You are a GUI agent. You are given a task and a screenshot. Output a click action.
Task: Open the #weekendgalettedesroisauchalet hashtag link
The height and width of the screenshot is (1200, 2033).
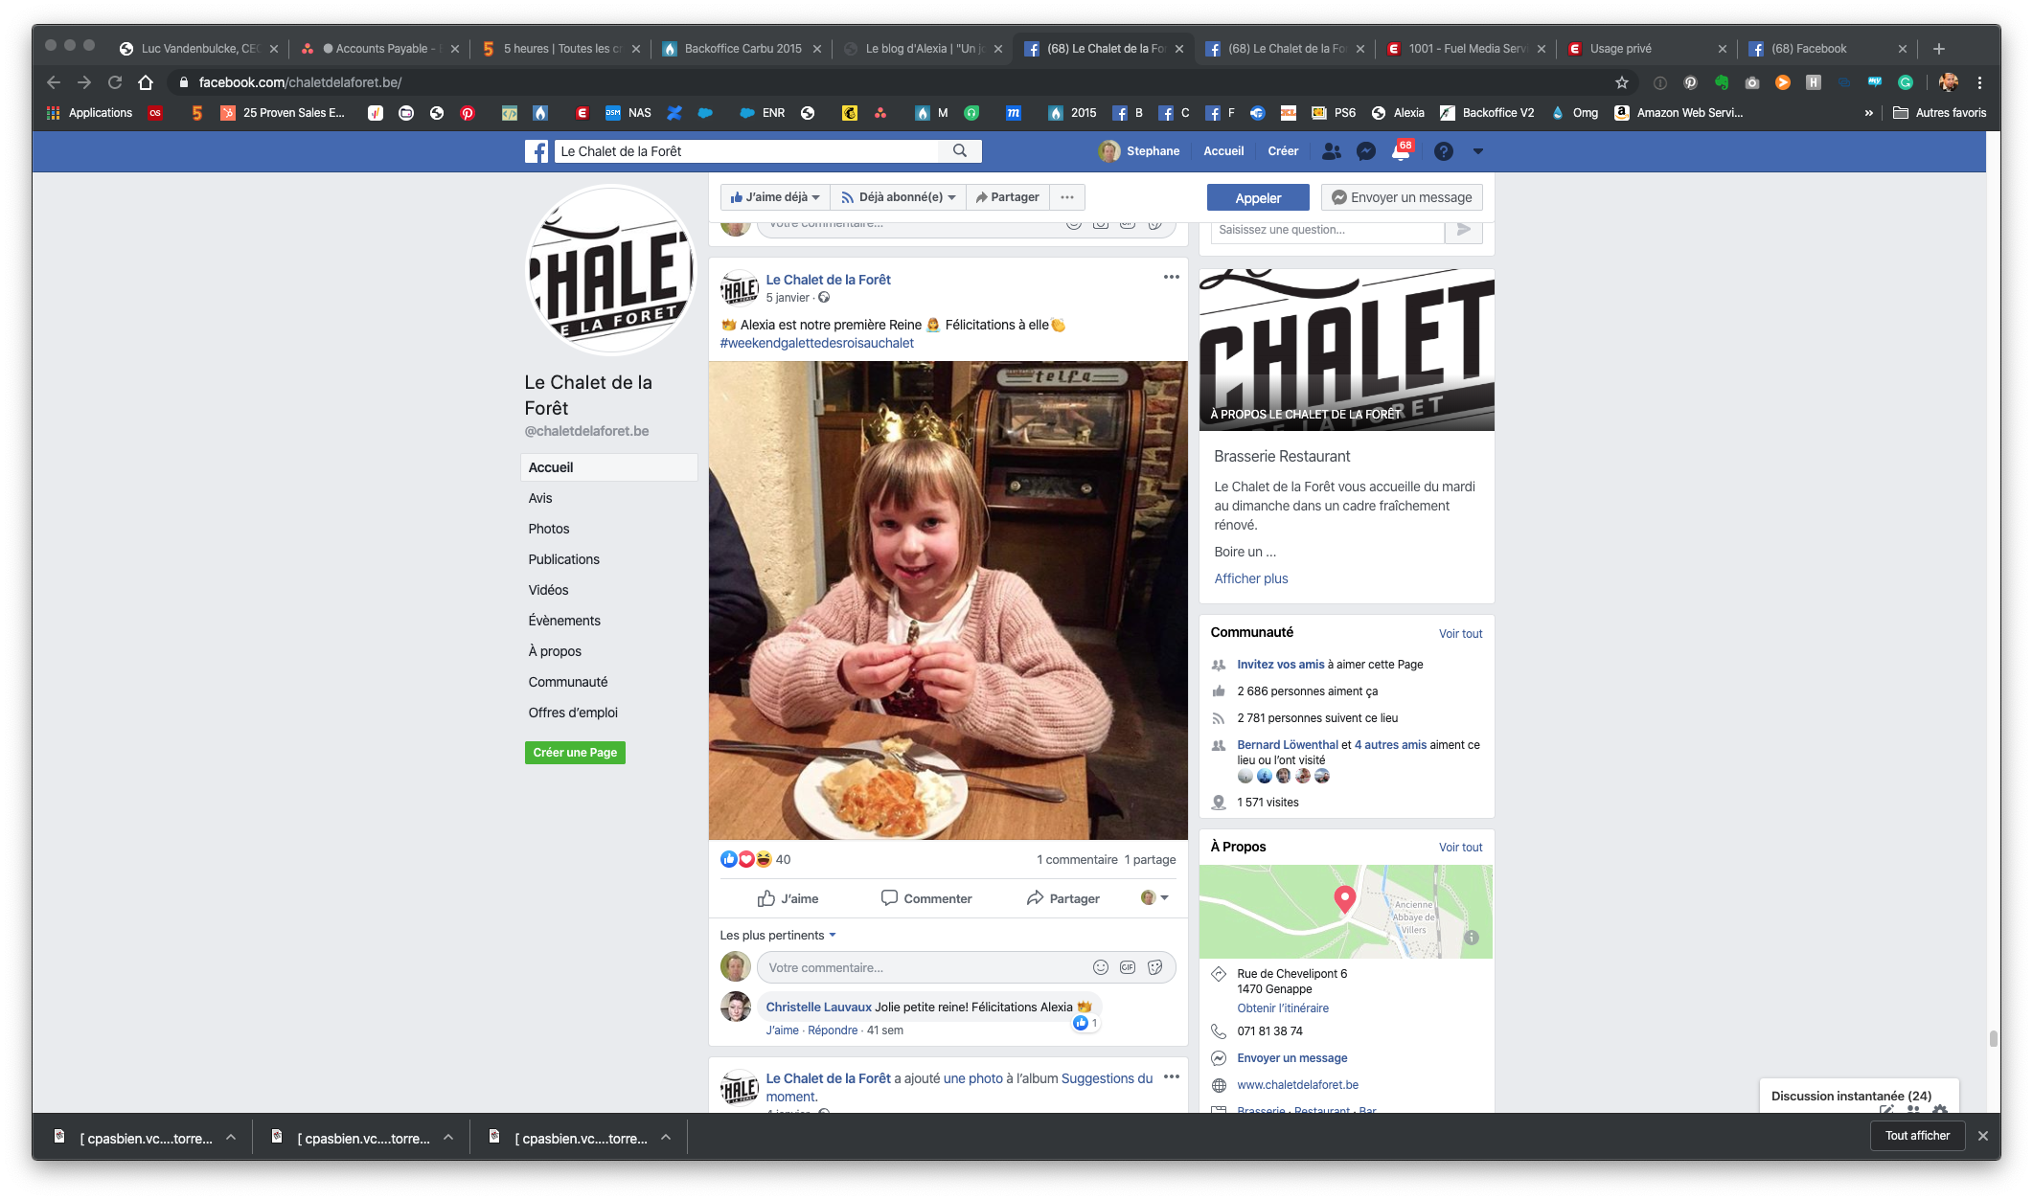coord(816,343)
